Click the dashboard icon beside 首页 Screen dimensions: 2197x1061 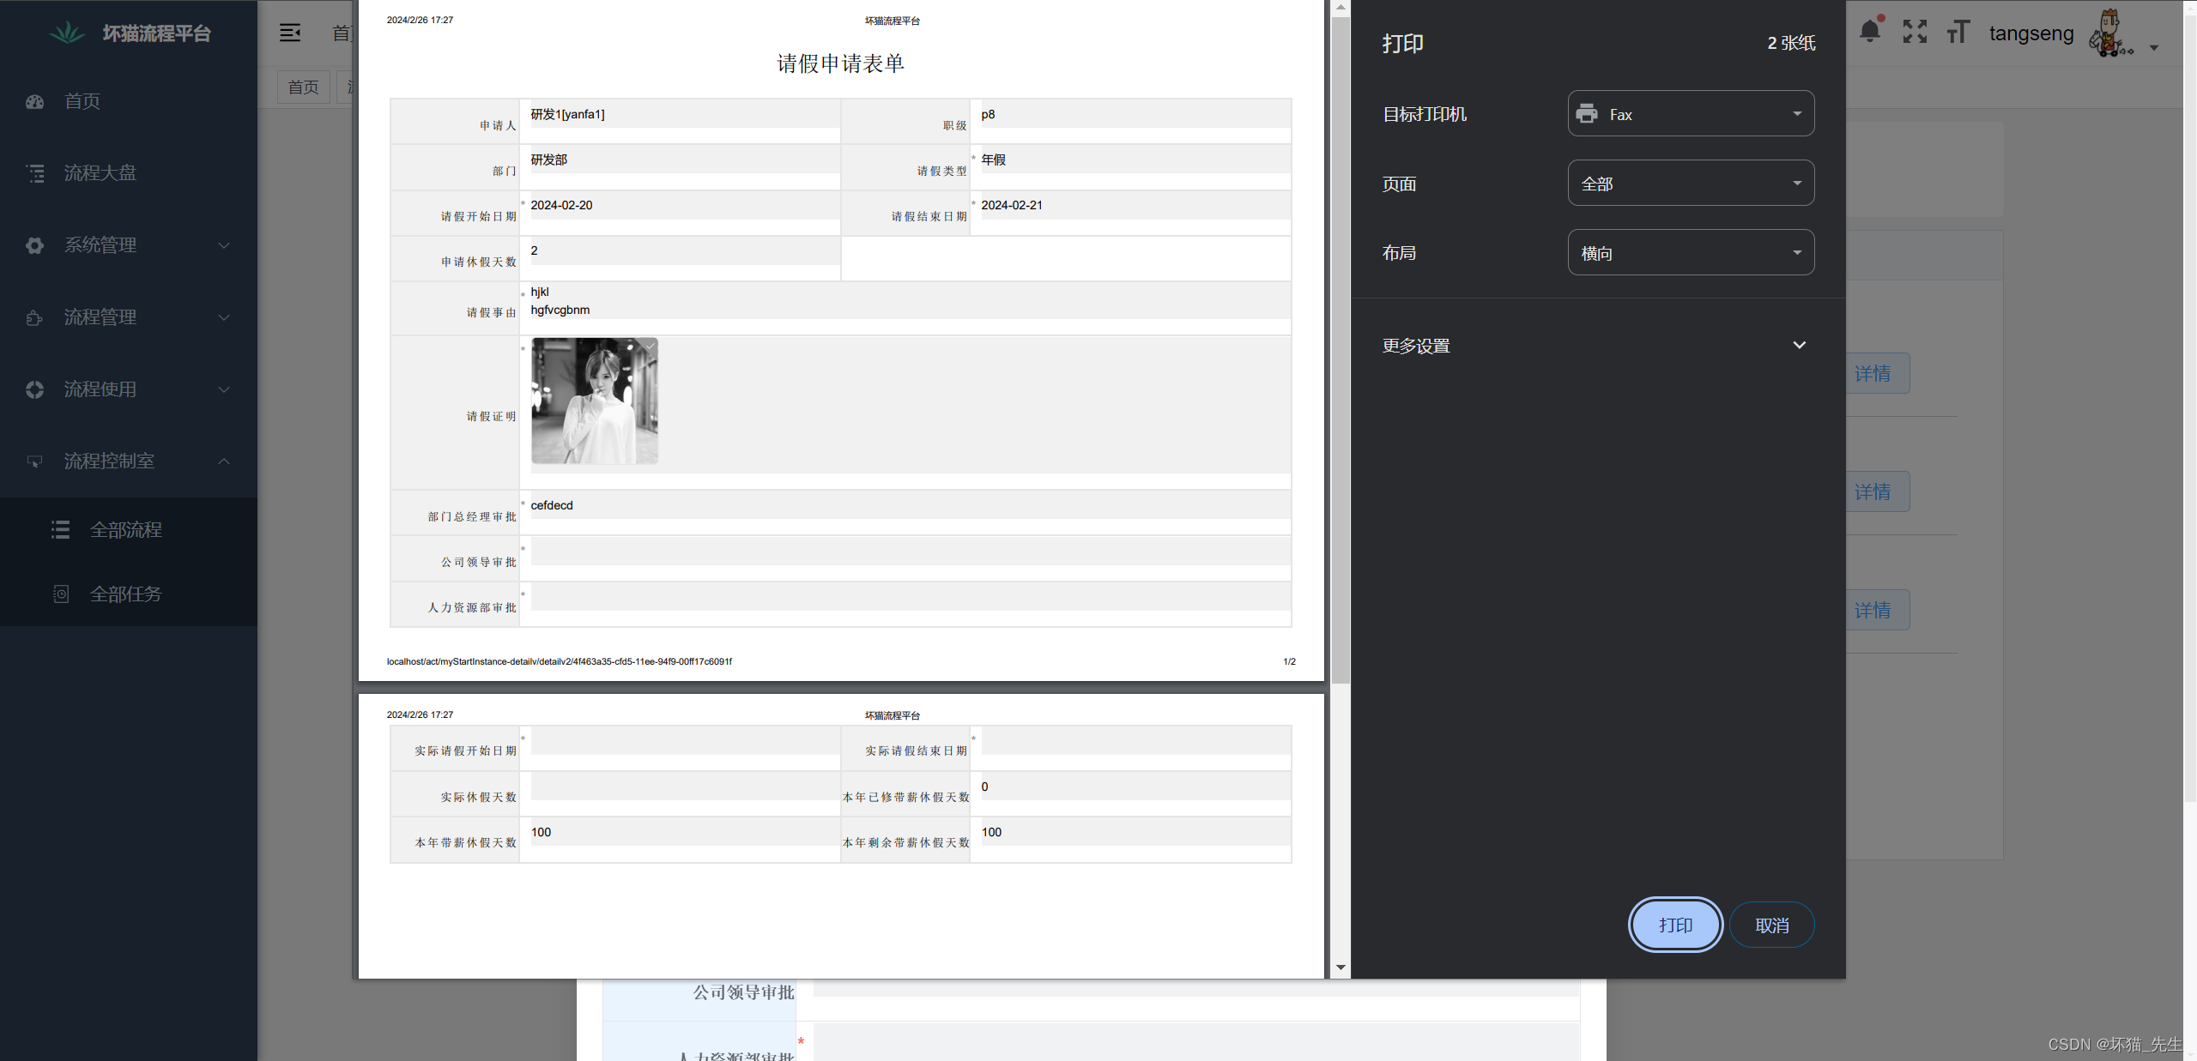tap(34, 101)
